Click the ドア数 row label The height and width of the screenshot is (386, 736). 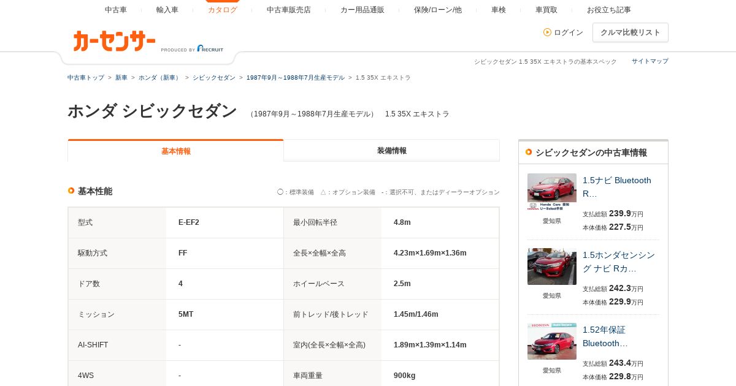[89, 284]
